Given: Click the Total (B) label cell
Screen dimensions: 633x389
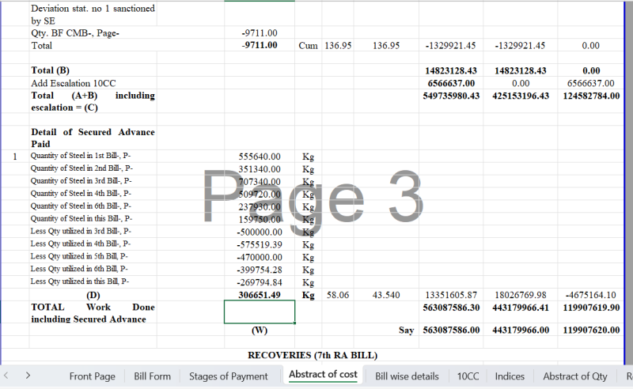Looking at the screenshot, I should click(54, 70).
